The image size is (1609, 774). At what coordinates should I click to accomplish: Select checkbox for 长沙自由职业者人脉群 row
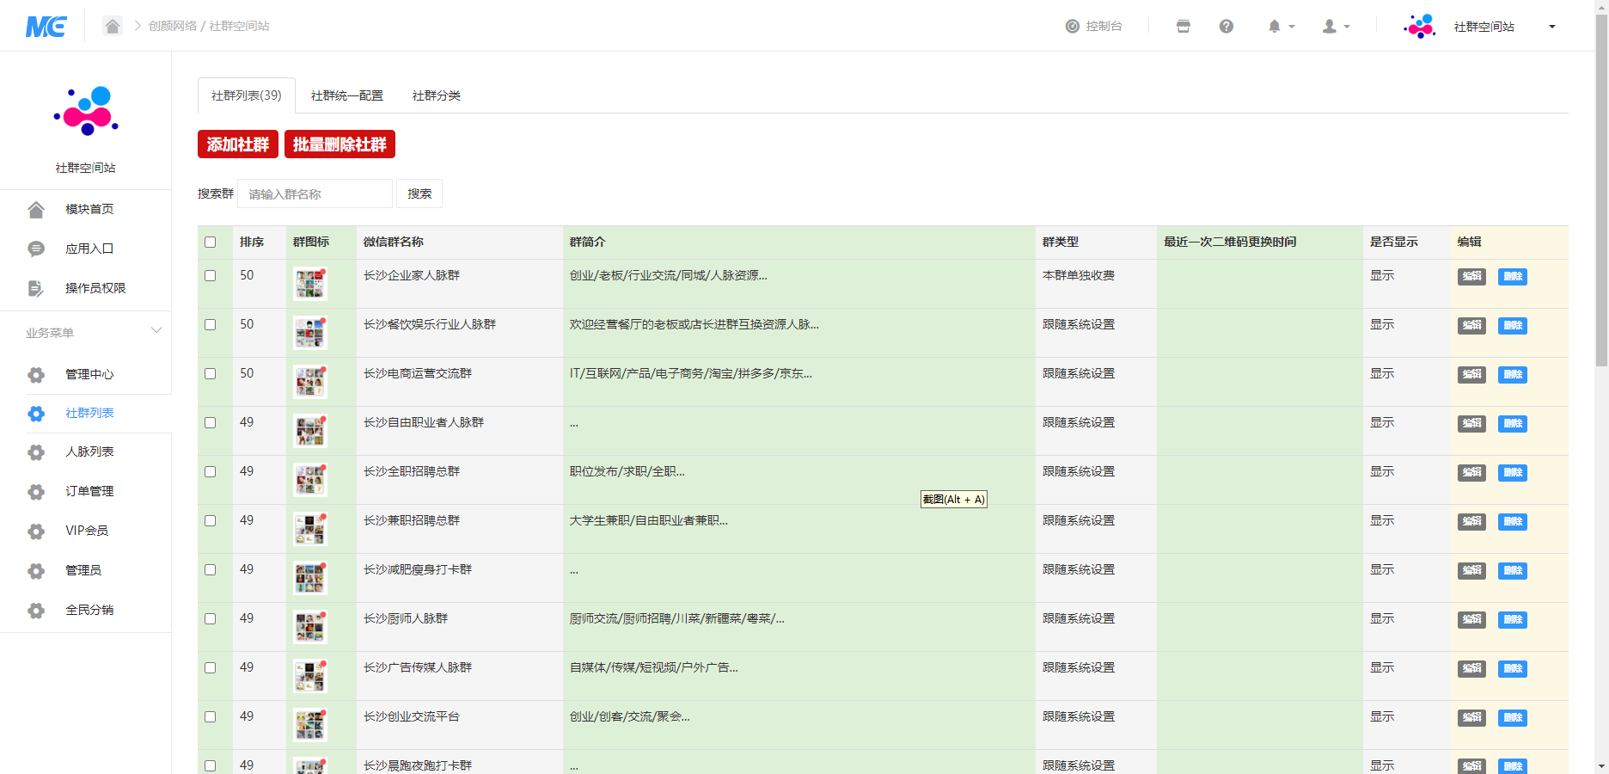[x=211, y=423]
